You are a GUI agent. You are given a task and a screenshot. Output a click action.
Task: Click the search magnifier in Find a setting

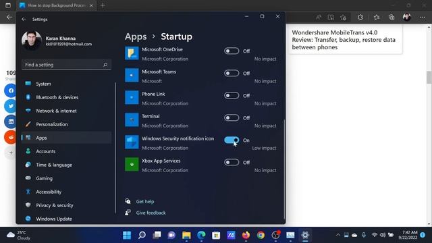point(105,65)
